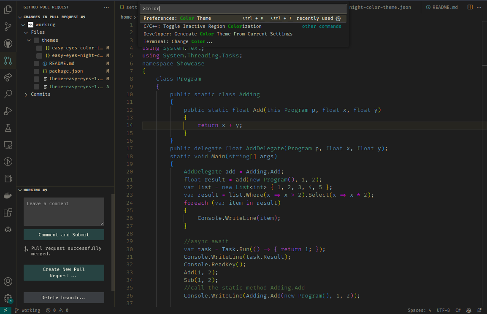This screenshot has width=487, height=314.
Task: Open package.json file in the tree
Action: point(66,71)
